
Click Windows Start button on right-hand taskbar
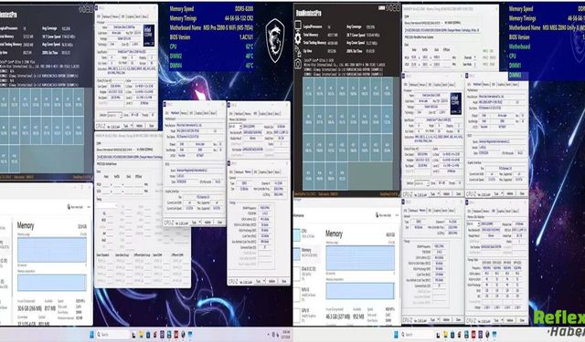click(396, 335)
